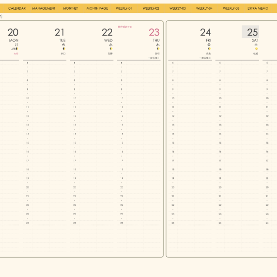The image size is (277, 277).
Task: Click the Friday 24 date number
Action: 205,32
